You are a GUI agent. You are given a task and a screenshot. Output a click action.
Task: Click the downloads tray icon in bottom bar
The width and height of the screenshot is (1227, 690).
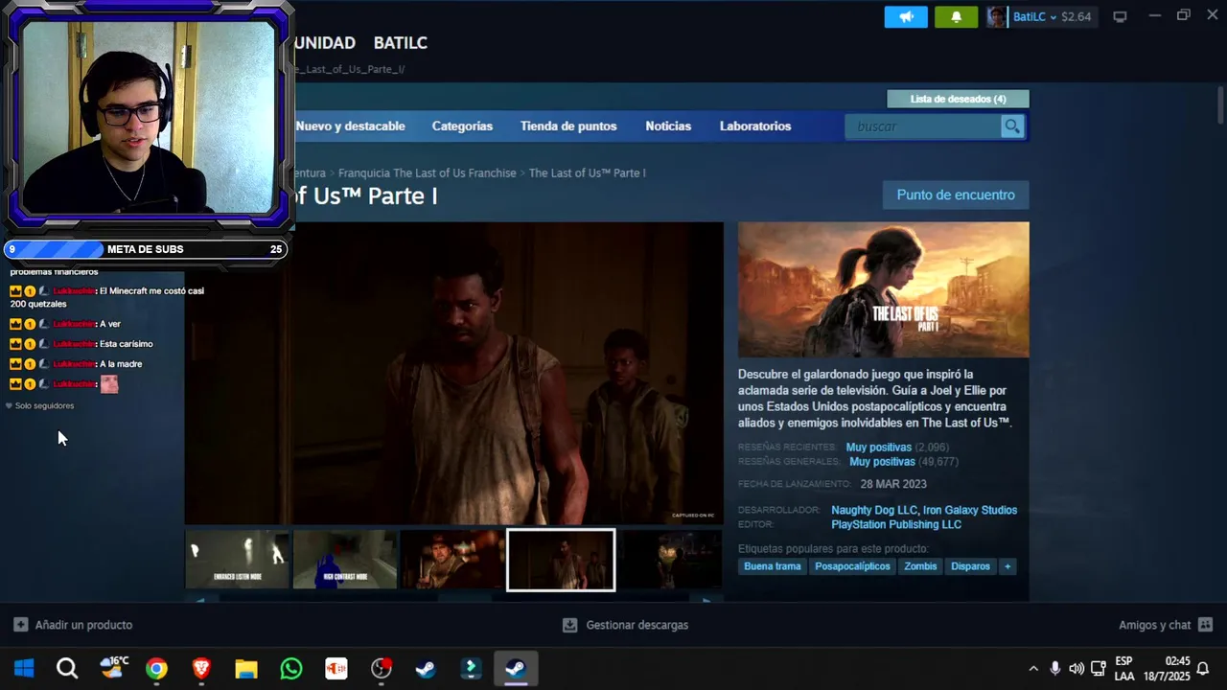pyautogui.click(x=569, y=625)
